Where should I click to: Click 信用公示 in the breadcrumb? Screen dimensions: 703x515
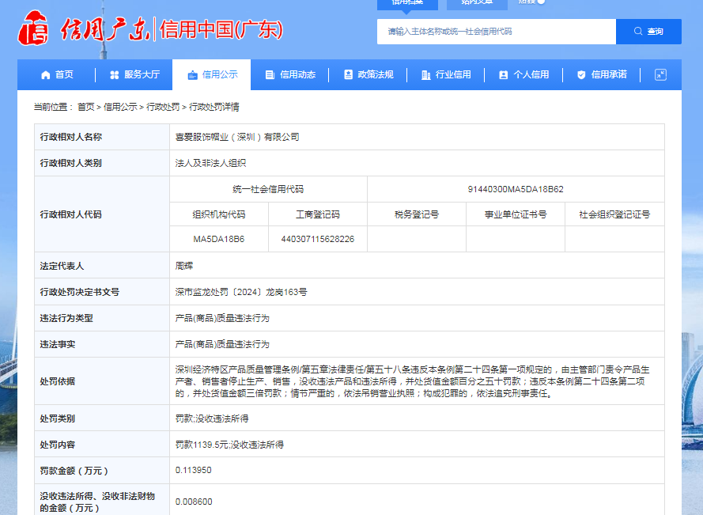[x=120, y=107]
